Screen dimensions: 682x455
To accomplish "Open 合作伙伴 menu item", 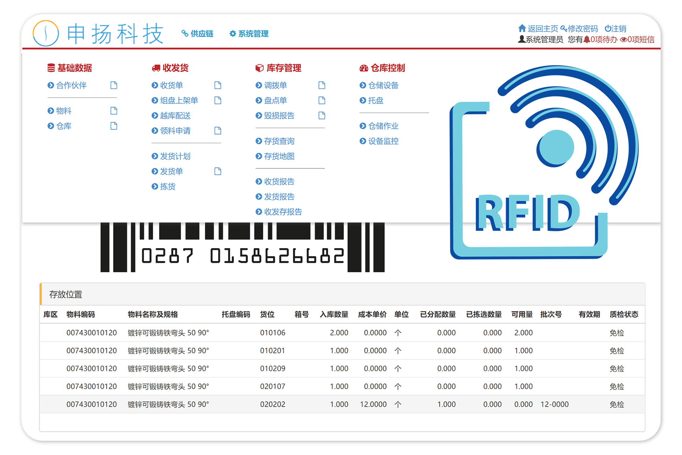I will (x=67, y=85).
